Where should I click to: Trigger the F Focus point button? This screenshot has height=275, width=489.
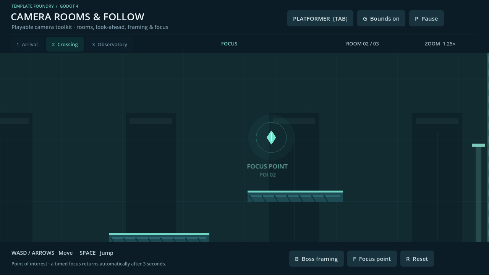click(372, 259)
